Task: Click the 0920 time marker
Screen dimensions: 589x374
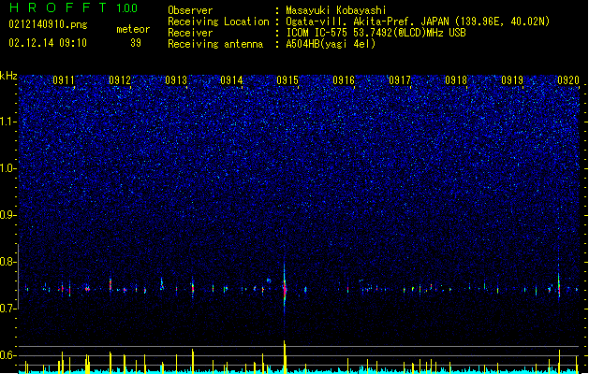Action: tap(568, 80)
